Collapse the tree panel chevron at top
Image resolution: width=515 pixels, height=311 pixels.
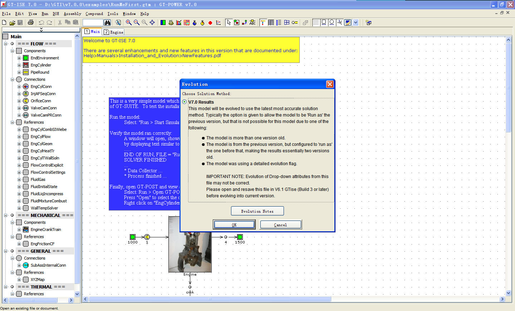[x=41, y=30]
